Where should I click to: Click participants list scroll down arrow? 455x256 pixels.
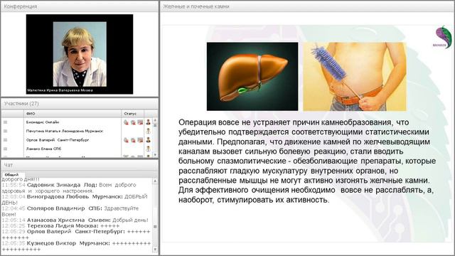point(155,155)
